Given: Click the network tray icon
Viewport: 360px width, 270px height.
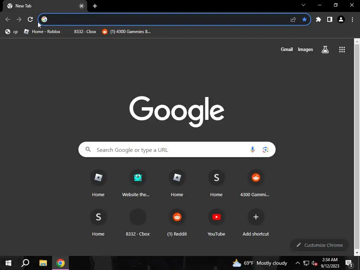Looking at the screenshot, I should pyautogui.click(x=306, y=263).
